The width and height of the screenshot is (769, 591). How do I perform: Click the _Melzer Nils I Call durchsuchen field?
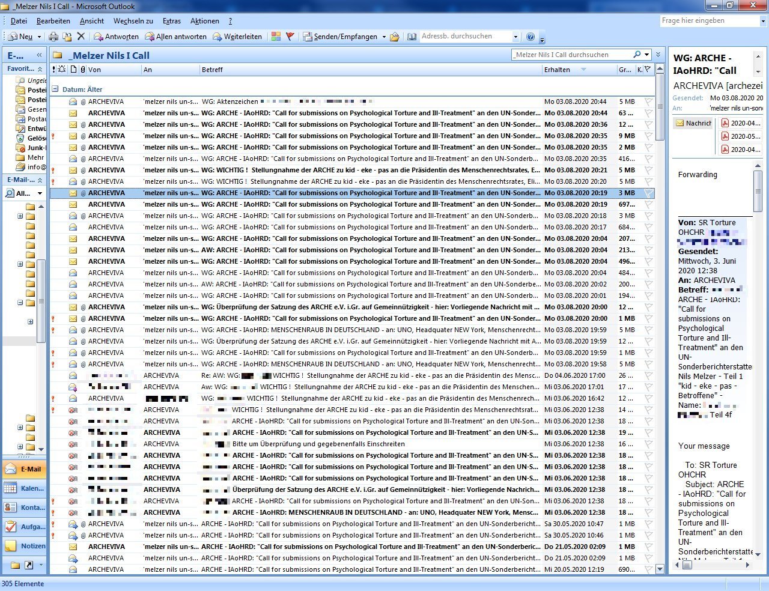pyautogui.click(x=571, y=55)
